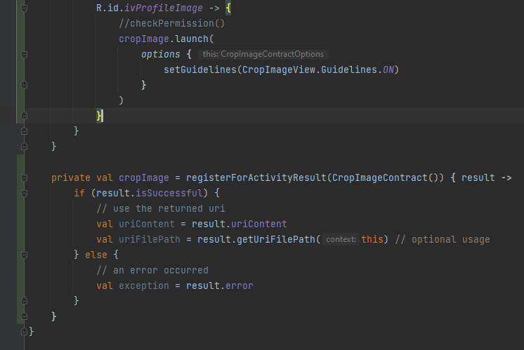Image resolution: width=524 pixels, height=350 pixels.
Task: Fold the private val cropImage declaration
Action: 24,178
